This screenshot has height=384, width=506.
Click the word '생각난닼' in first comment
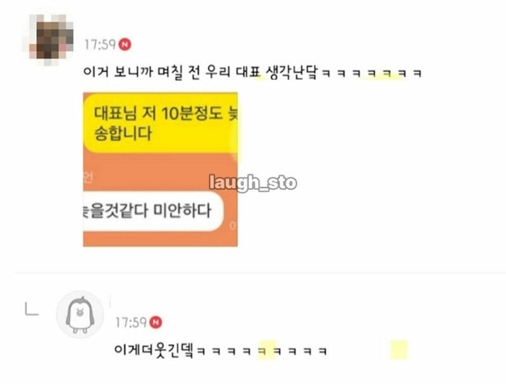292,72
